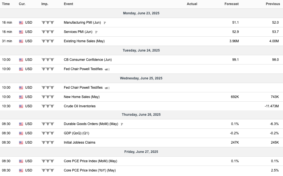Click the Tuesday, June 24, 2025 date row
The width and height of the screenshot is (283, 176).
(x=141, y=50)
